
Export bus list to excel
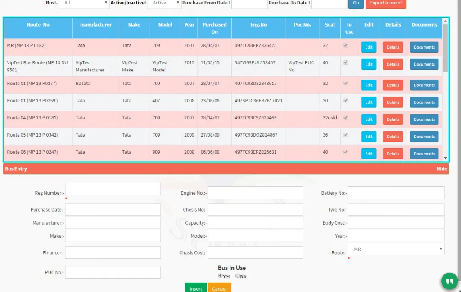coord(386,3)
